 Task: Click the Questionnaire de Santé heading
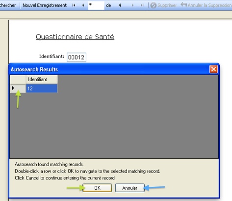pyautogui.click(x=75, y=37)
